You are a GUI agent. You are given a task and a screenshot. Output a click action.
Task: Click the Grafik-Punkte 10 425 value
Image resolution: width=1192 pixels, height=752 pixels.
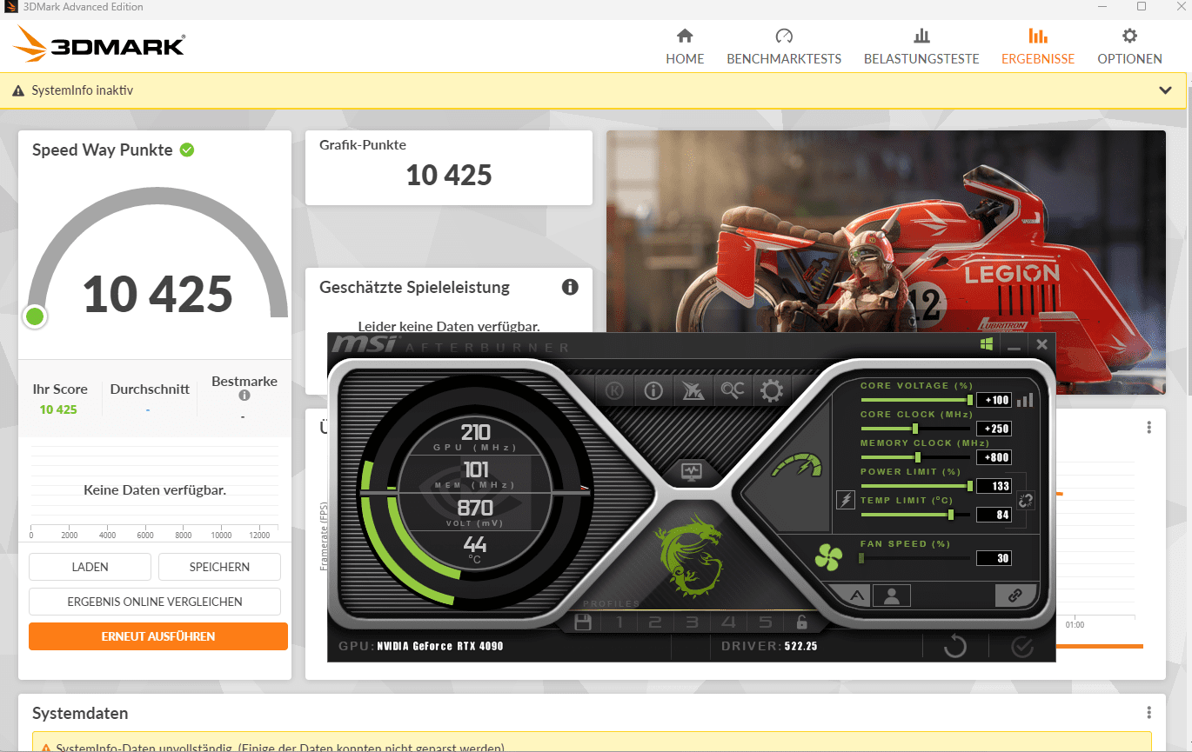tap(449, 176)
